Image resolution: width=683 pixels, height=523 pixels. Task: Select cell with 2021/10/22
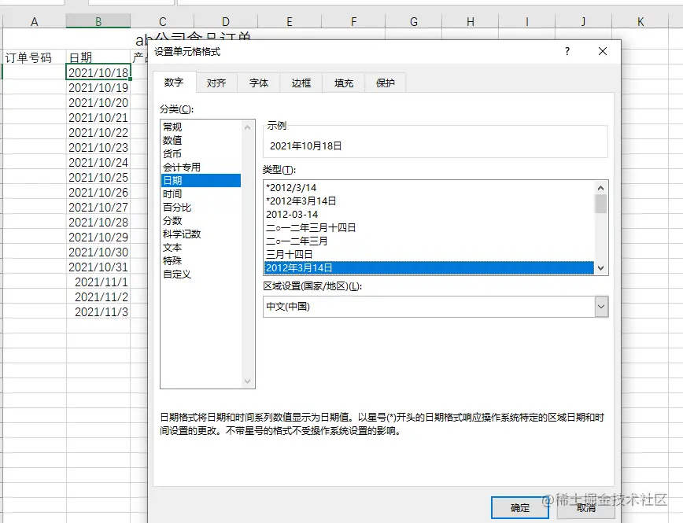point(98,132)
